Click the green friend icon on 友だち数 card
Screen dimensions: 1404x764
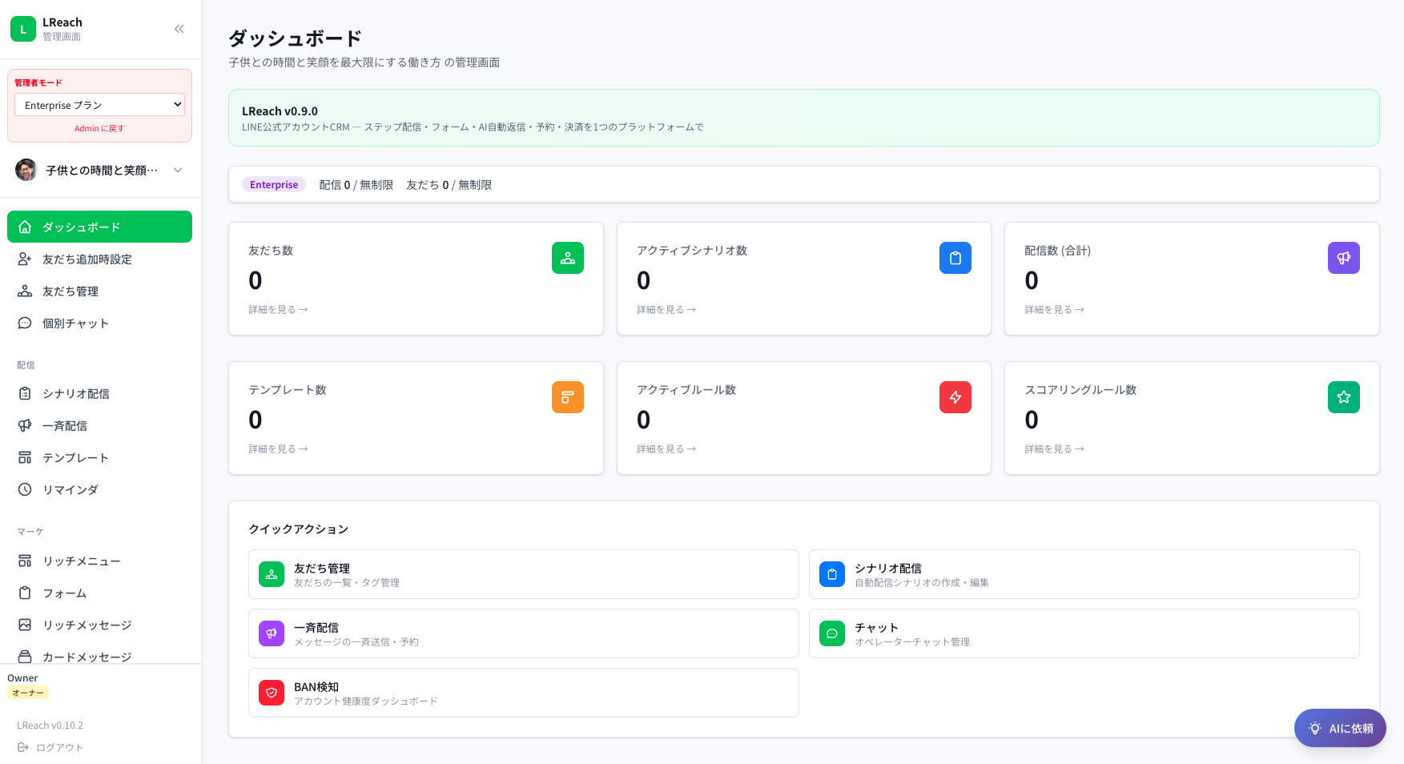point(567,258)
